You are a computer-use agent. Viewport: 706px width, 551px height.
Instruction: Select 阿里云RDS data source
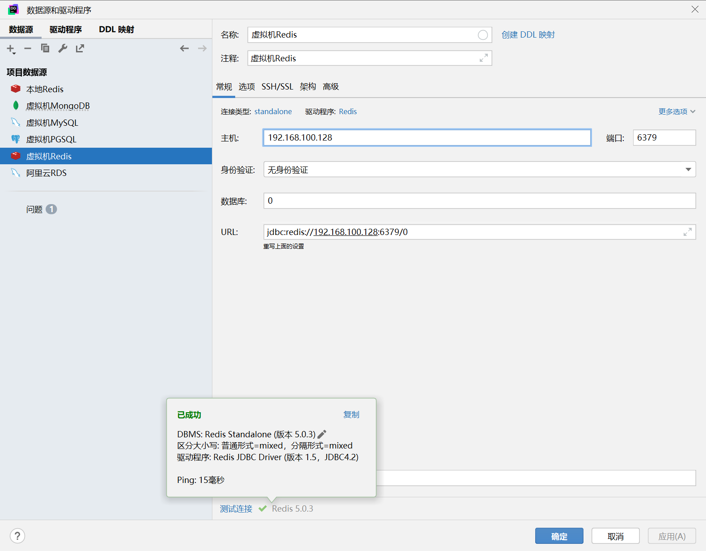tap(106, 173)
